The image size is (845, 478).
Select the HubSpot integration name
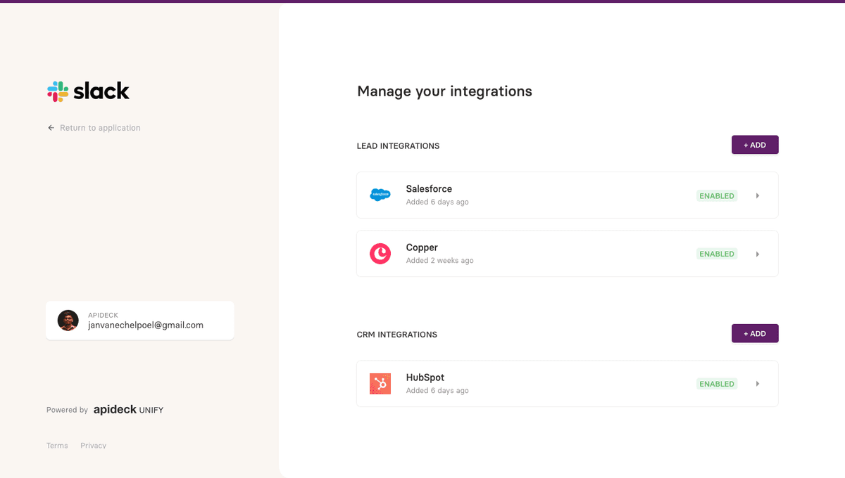pyautogui.click(x=425, y=377)
